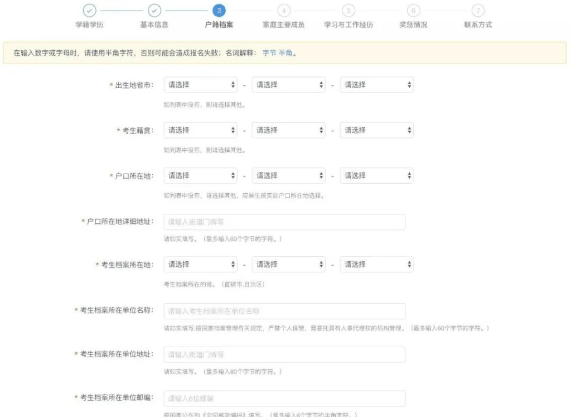Switch to the 联系方式 step tab
The image size is (571, 417).
477,25
